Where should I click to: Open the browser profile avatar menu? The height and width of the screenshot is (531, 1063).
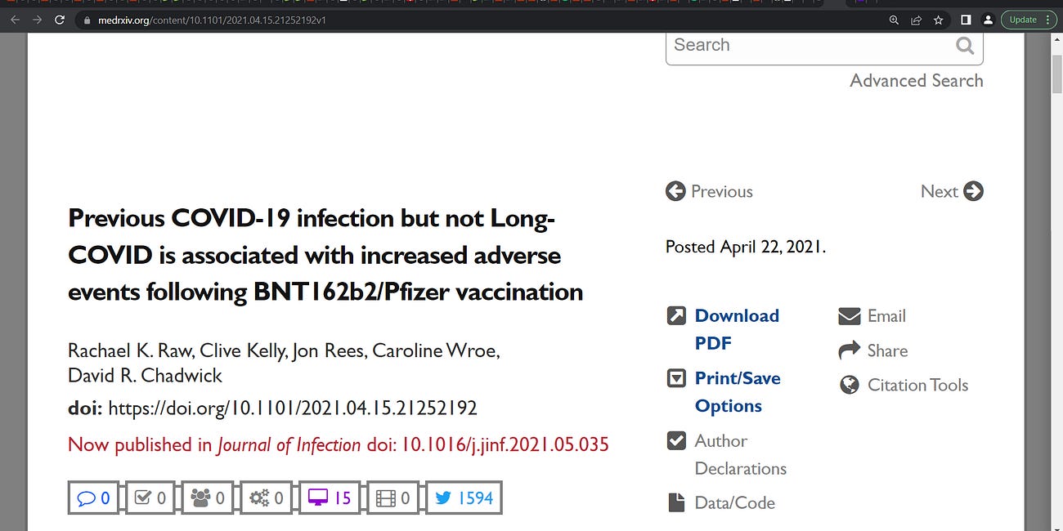[x=988, y=20]
